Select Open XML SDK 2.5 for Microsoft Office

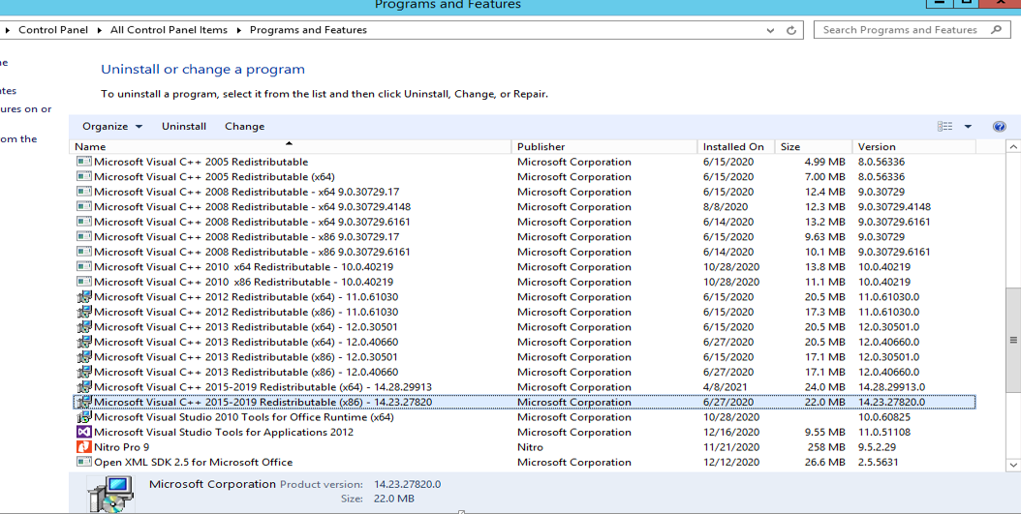click(524, 462)
